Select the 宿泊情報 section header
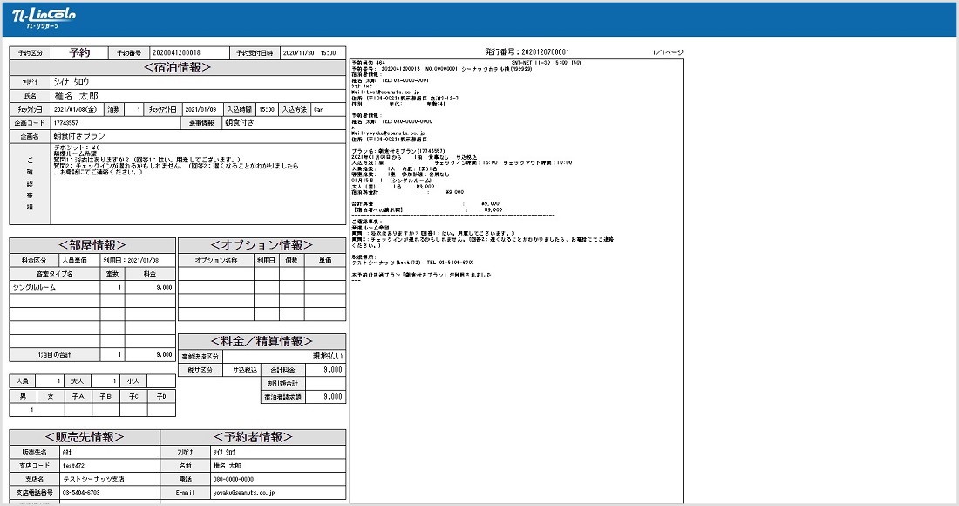This screenshot has height=506, width=959. pos(178,67)
